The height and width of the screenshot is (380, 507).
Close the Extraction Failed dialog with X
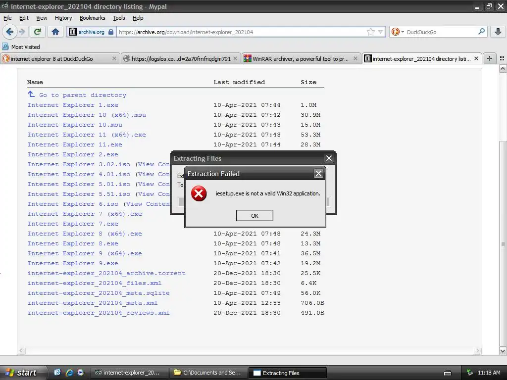pos(318,174)
